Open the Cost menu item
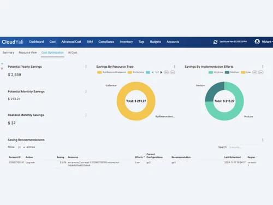The image size is (273, 205). 52,42
